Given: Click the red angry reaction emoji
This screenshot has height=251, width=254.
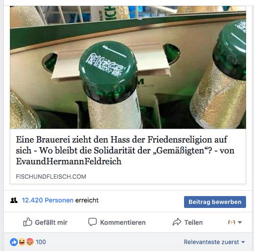Looking at the screenshot, I should (30, 242).
